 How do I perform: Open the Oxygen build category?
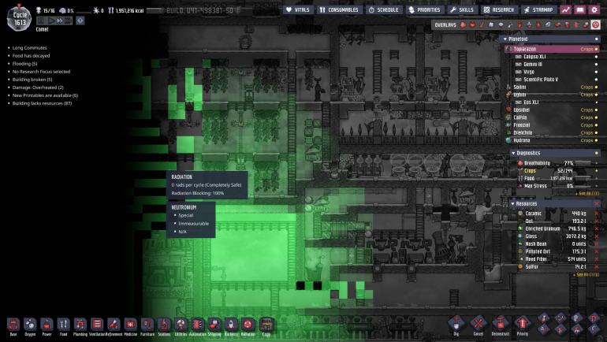tap(30, 327)
